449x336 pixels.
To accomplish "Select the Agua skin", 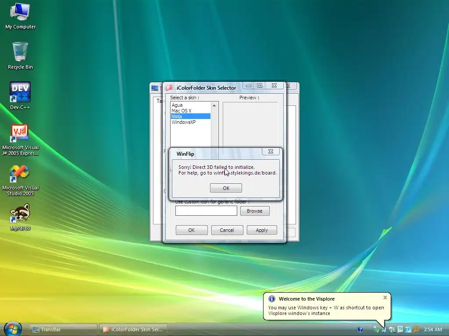I will point(190,105).
